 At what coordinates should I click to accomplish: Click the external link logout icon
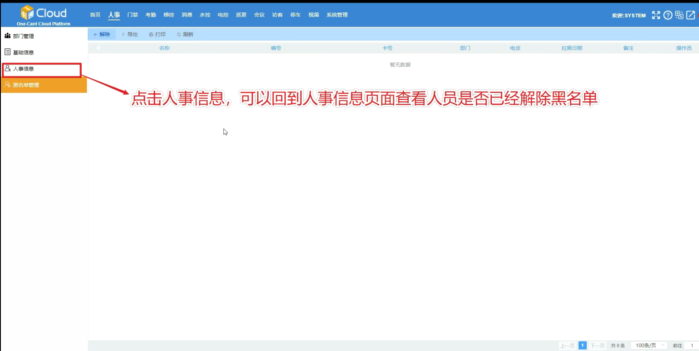tap(691, 15)
